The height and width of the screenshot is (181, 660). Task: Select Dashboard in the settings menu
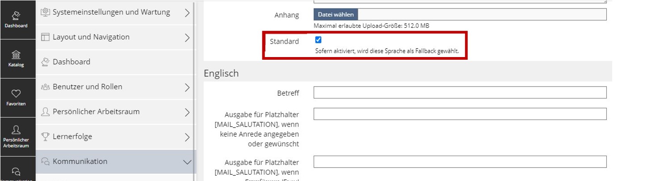coord(71,62)
